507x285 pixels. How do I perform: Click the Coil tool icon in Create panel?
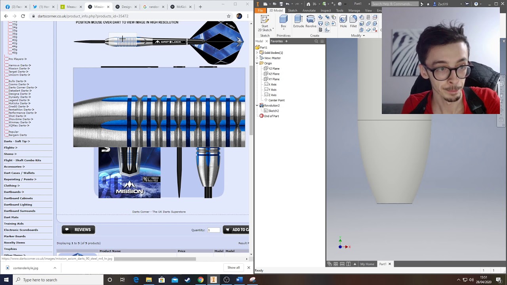(x=320, y=30)
